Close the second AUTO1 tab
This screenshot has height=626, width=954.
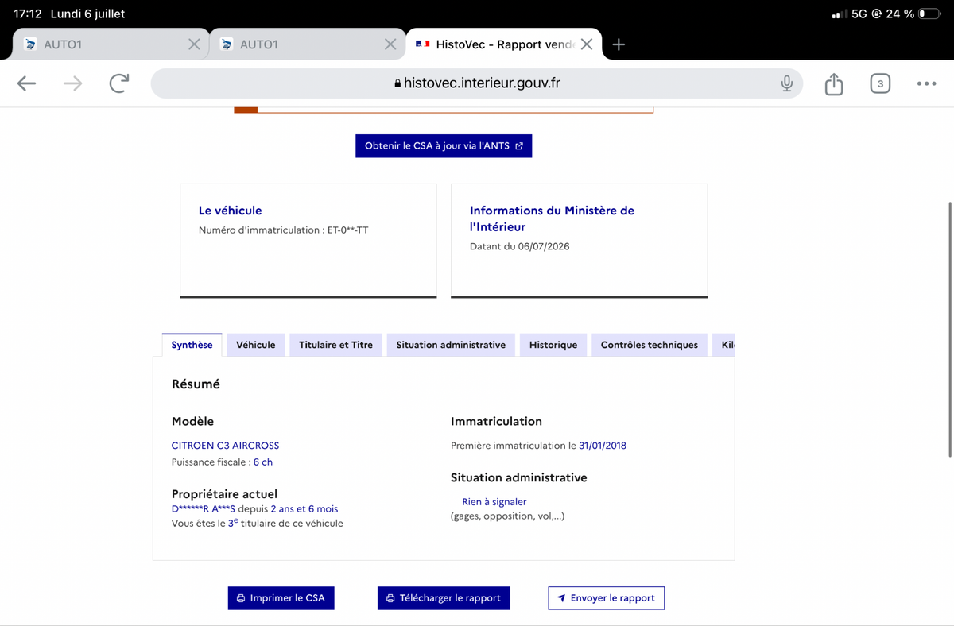(390, 44)
